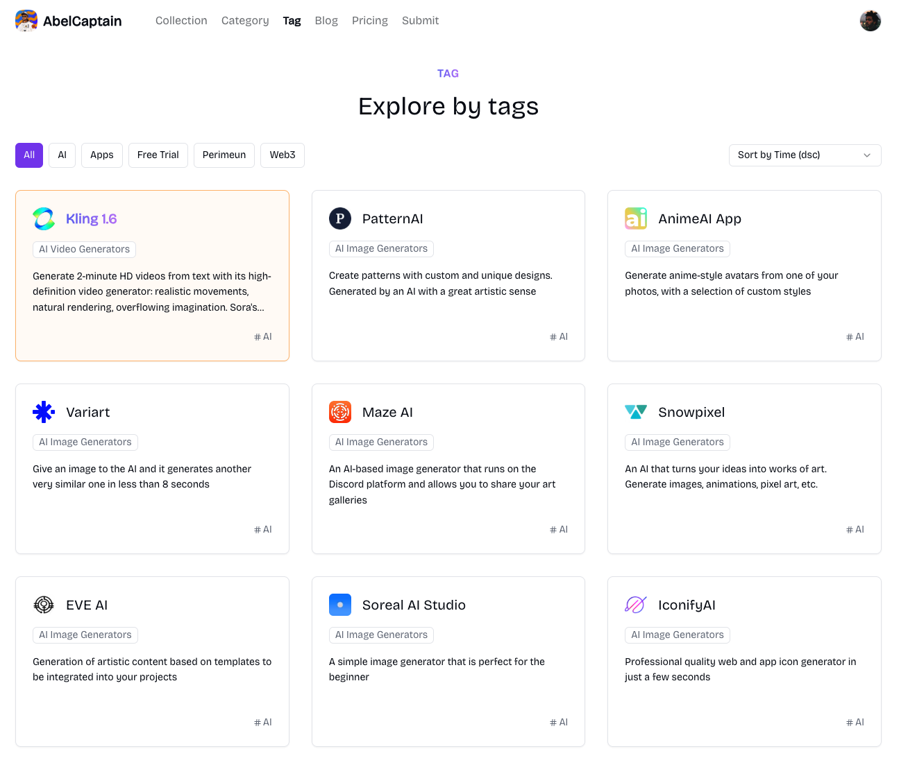Click the Snowpixel logo icon

click(x=636, y=412)
